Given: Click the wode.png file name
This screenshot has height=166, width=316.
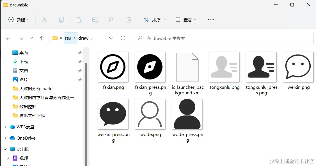Looking at the screenshot, I should point(150,135).
